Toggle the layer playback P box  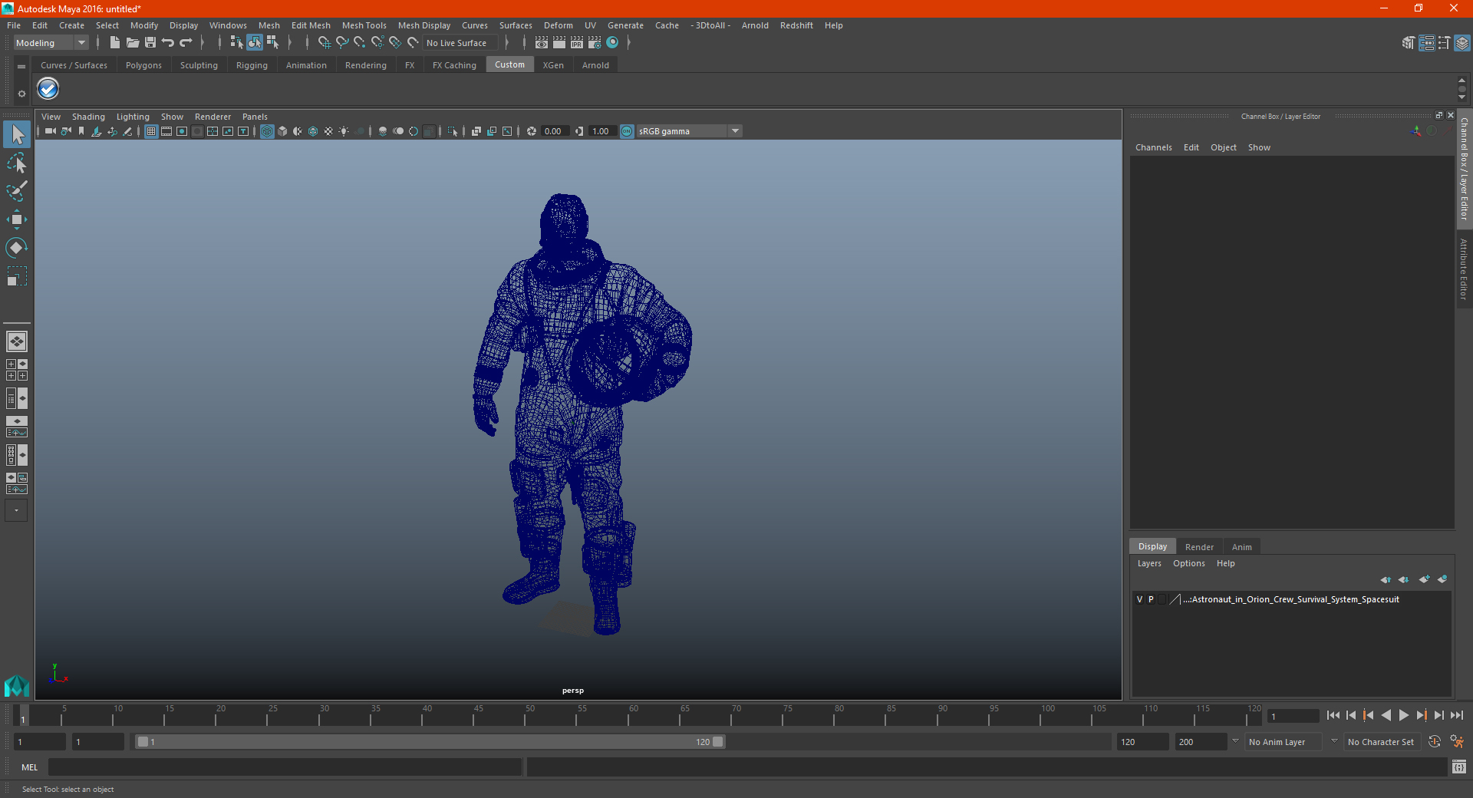pyautogui.click(x=1151, y=599)
